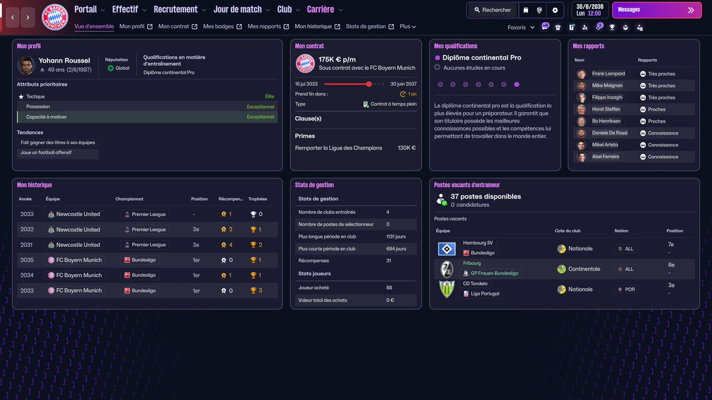Image resolution: width=712 pixels, height=400 pixels.
Task: Open the tactics board icon in favorites bar
Action: pyautogui.click(x=571, y=27)
